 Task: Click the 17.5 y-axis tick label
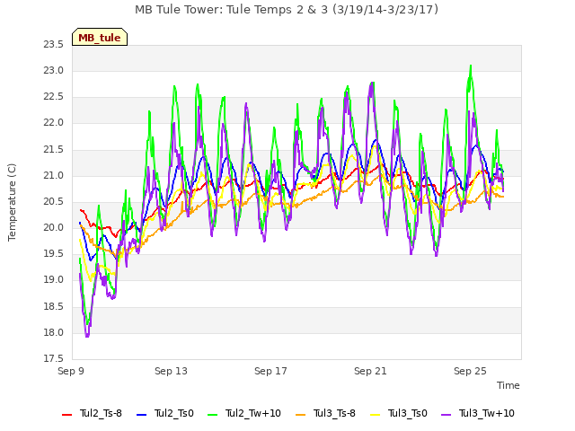tap(54, 359)
